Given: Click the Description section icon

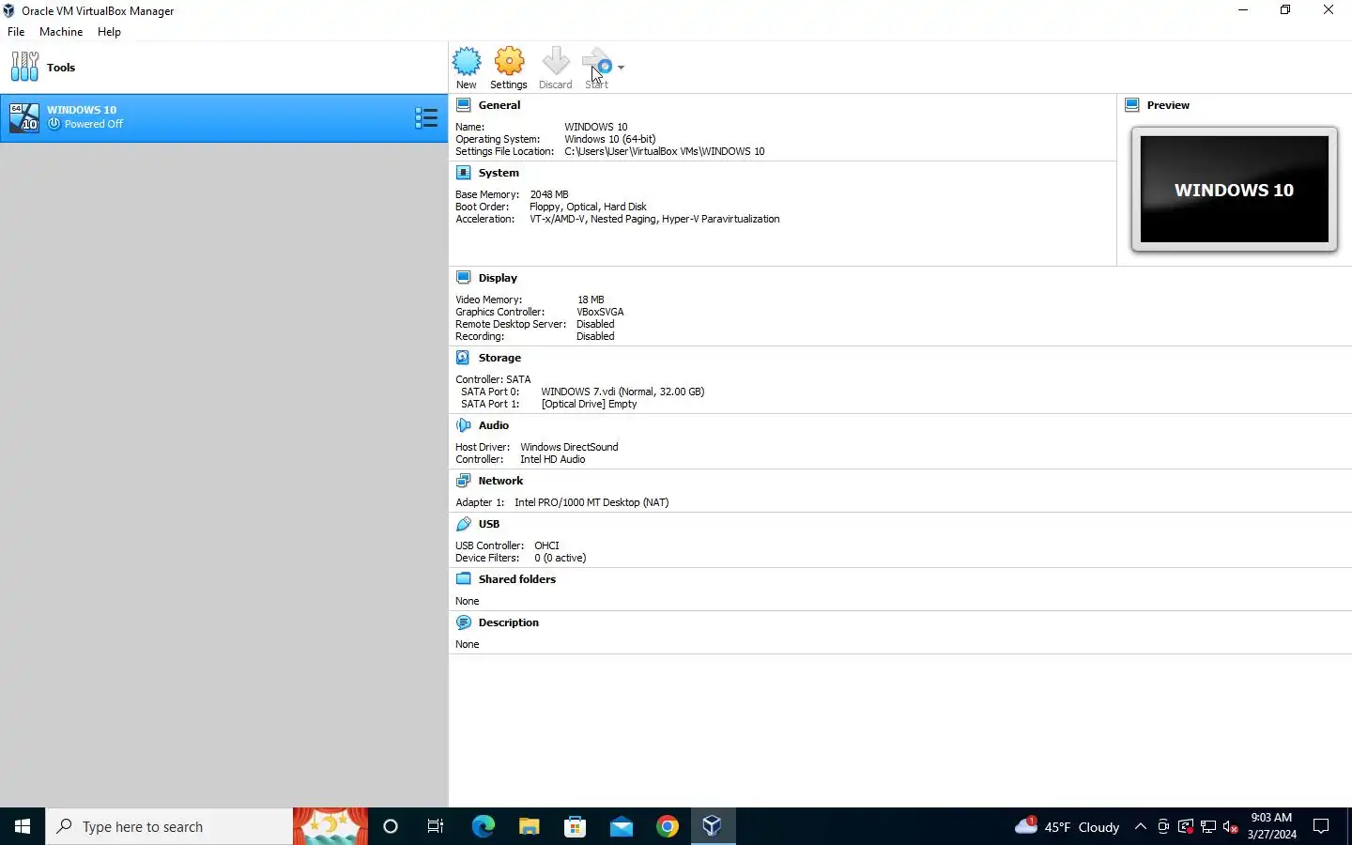Looking at the screenshot, I should tap(463, 622).
